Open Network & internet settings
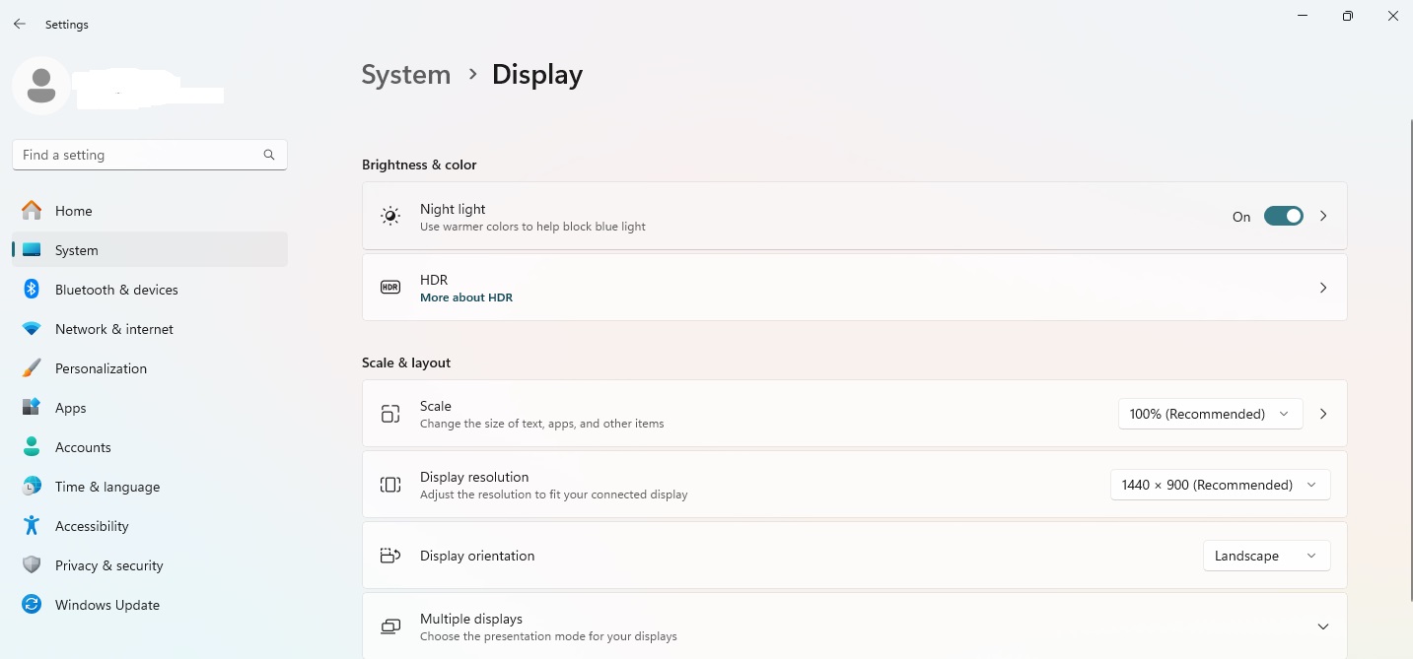The width and height of the screenshot is (1413, 659). click(x=150, y=329)
